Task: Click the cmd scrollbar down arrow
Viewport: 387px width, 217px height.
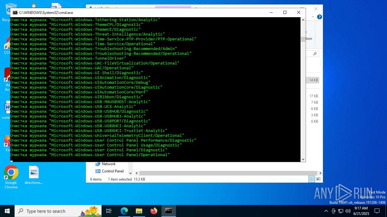Action: pyautogui.click(x=303, y=159)
